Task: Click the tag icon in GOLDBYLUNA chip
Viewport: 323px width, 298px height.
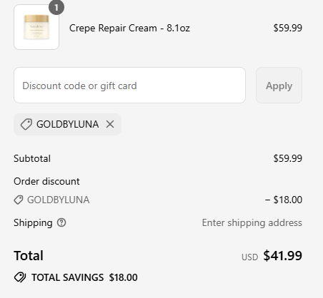Action: [x=26, y=124]
